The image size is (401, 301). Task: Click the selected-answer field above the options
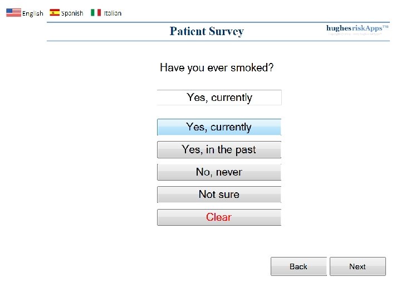[219, 98]
